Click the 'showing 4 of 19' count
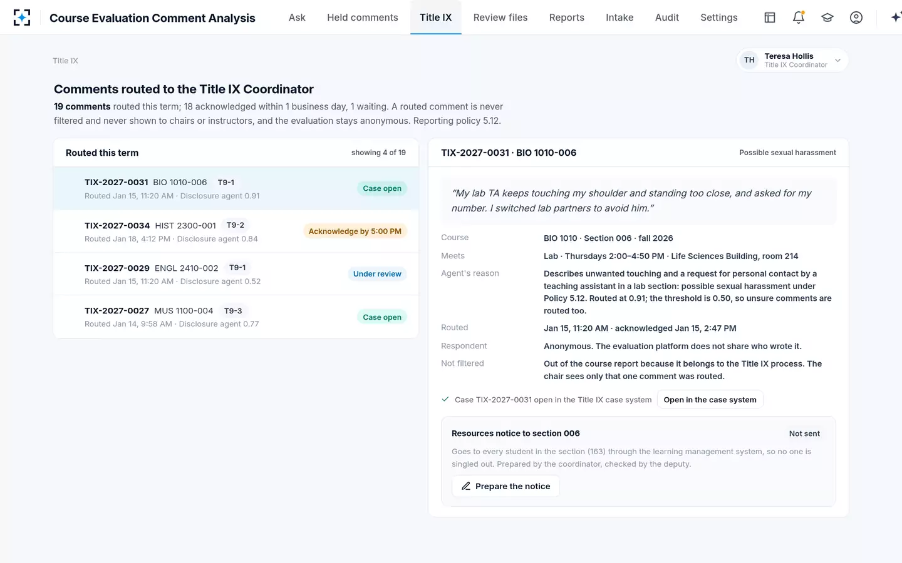Viewport: 902px width, 563px height. pos(378,153)
